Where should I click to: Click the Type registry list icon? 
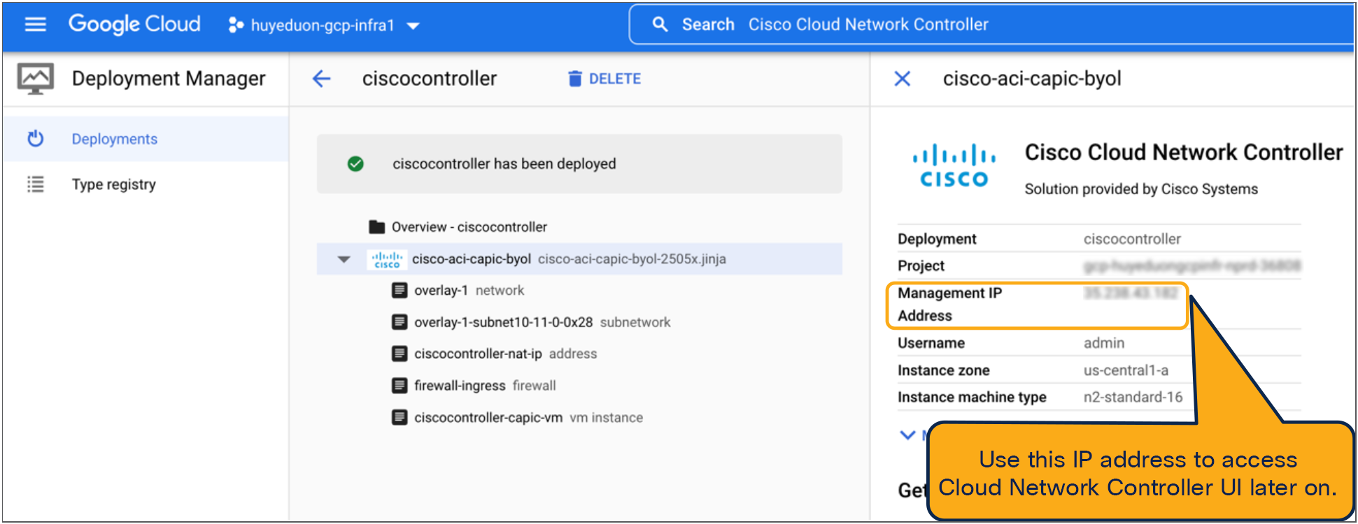tap(35, 184)
